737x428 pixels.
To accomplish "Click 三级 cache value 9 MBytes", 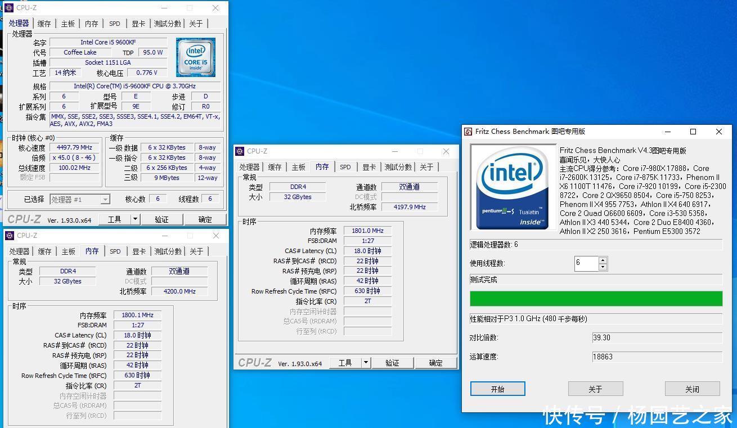I will (x=167, y=178).
